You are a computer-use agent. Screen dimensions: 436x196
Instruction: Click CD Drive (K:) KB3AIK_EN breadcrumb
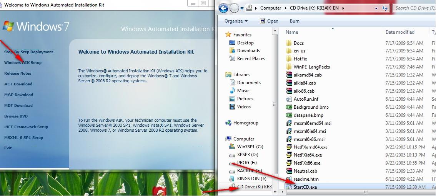pyautogui.click(x=314, y=8)
